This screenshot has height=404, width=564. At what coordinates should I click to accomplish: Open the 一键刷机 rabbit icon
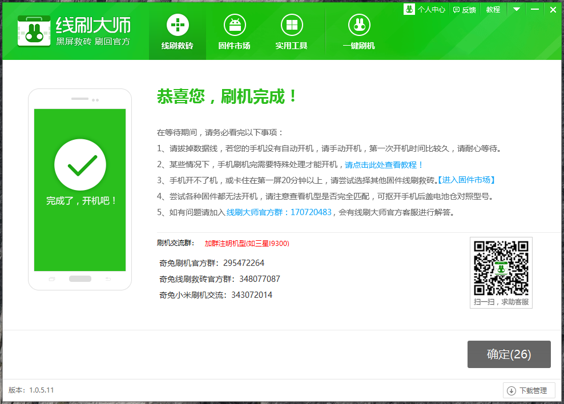pos(359,25)
